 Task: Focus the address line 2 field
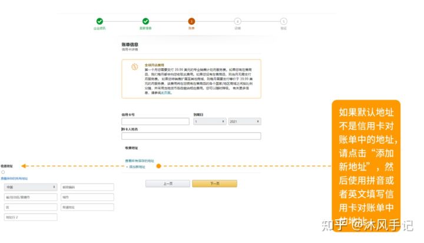tap(31, 217)
